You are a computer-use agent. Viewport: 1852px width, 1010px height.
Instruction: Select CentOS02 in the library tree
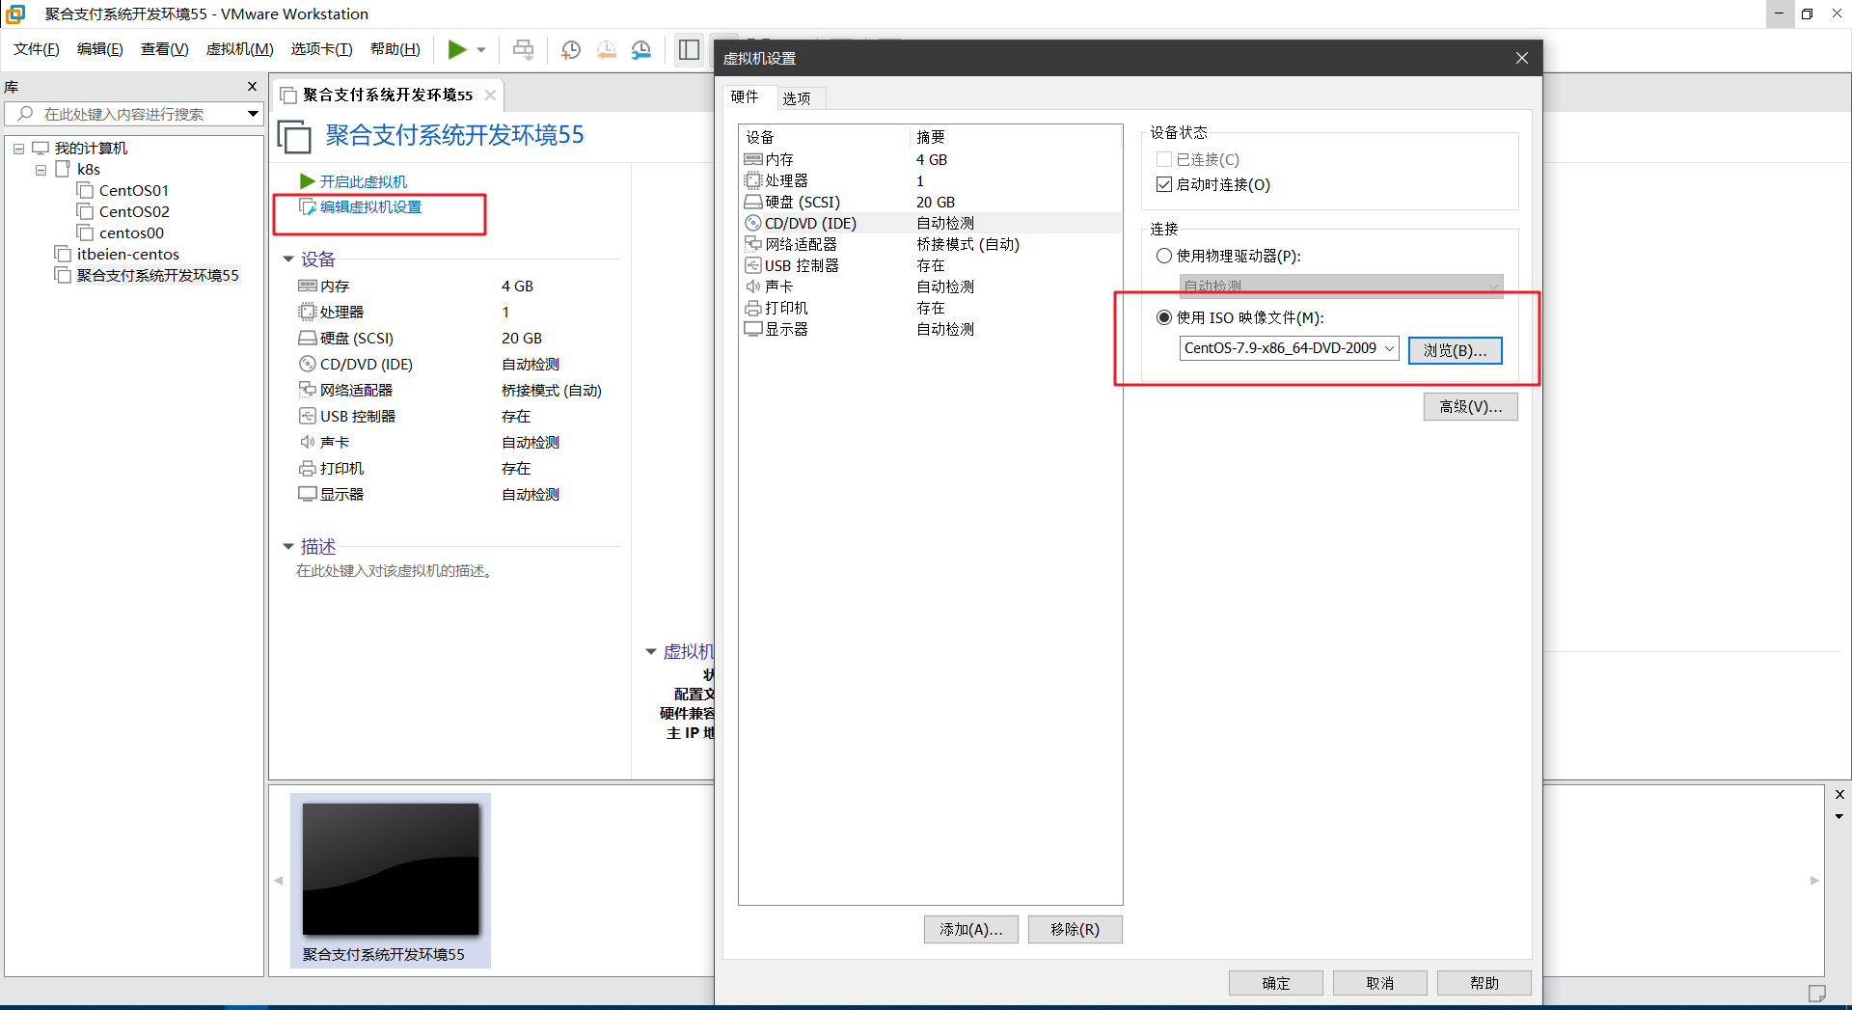(x=134, y=212)
